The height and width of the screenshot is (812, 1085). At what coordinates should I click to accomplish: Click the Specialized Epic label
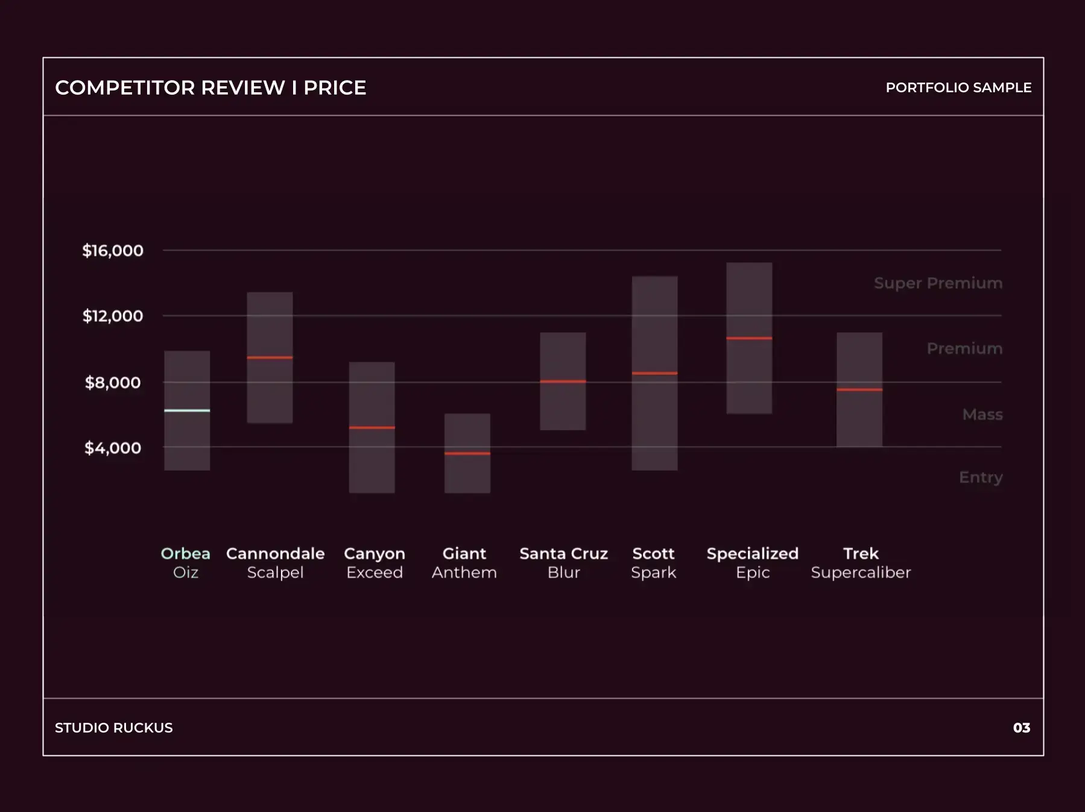[x=752, y=562]
